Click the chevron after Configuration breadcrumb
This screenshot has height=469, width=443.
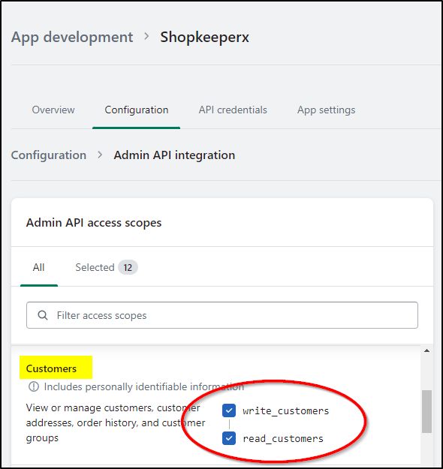point(100,155)
